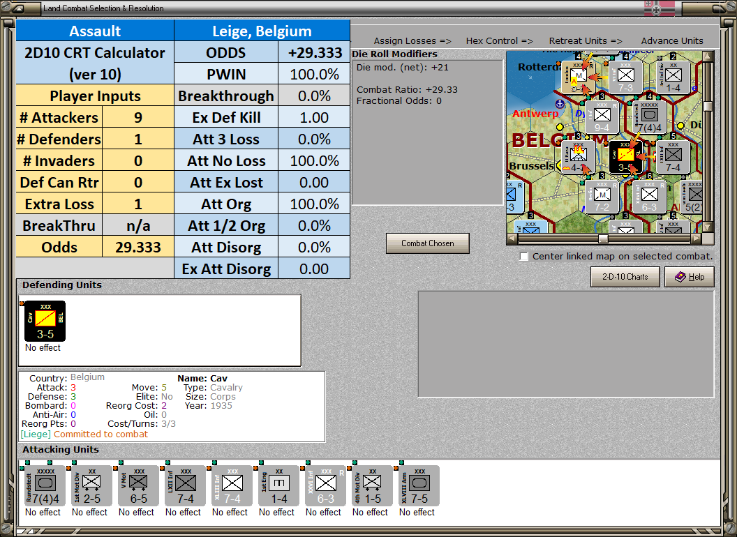
Task: Click the map vertical scrollbar thumb
Action: click(708, 106)
